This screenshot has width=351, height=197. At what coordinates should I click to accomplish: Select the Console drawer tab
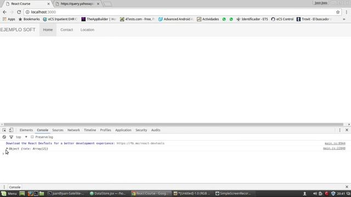15,187
